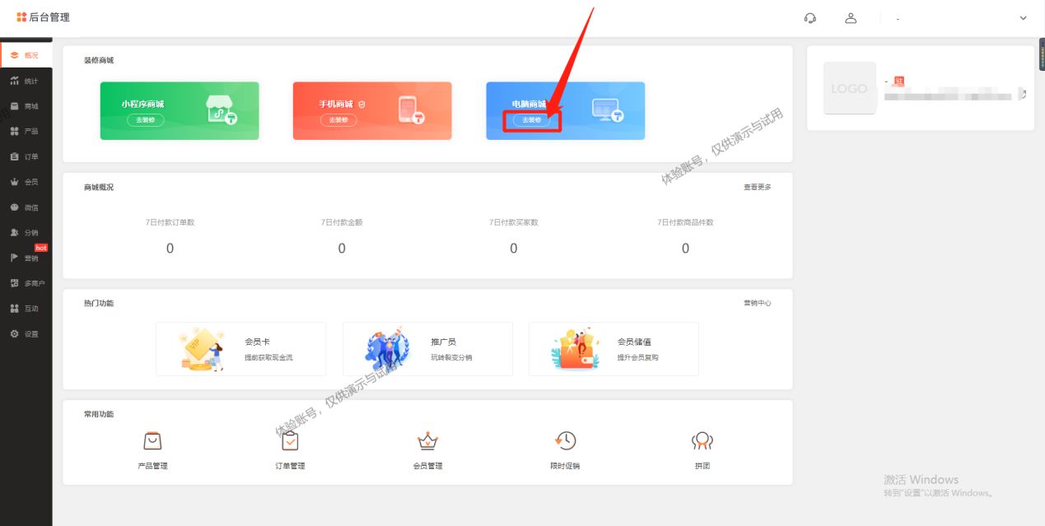Click the 会员管理 crown icon
The height and width of the screenshot is (526, 1045).
point(427,441)
